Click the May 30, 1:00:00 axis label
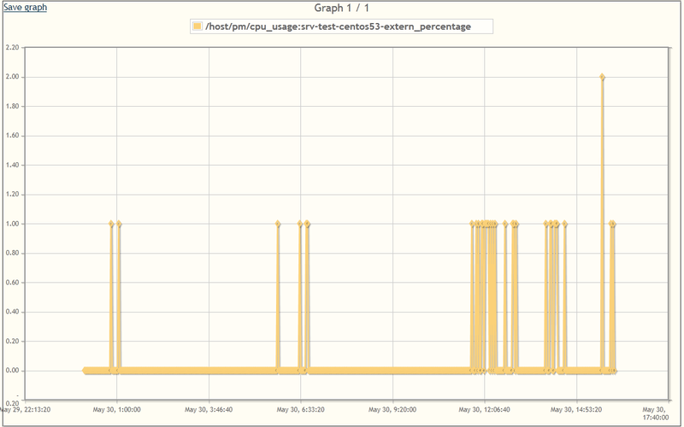This screenshot has width=684, height=427. tap(116, 409)
